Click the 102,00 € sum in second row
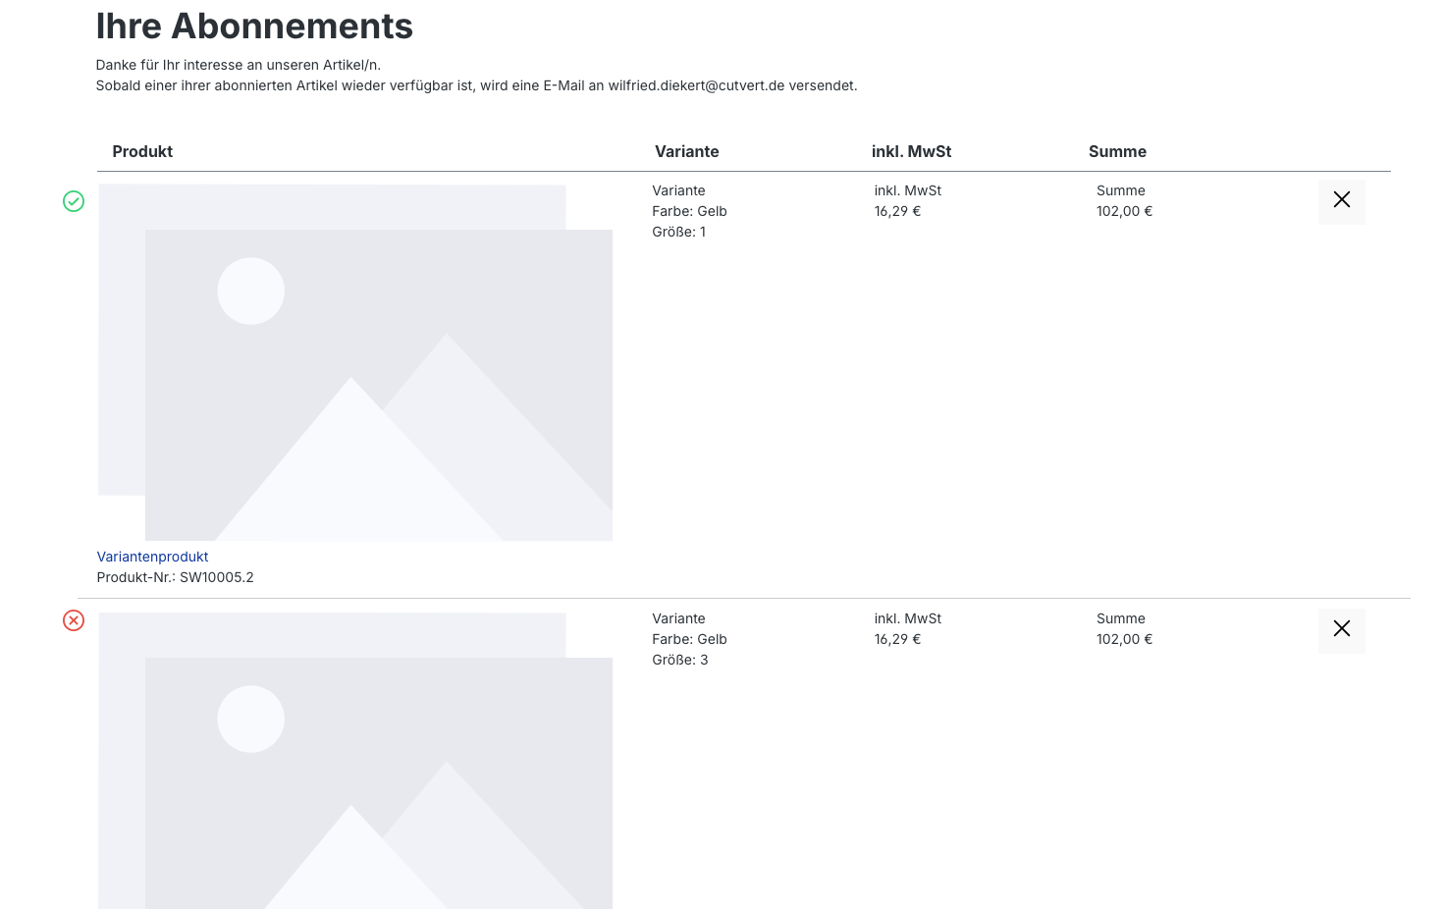1447x909 pixels. 1124,639
